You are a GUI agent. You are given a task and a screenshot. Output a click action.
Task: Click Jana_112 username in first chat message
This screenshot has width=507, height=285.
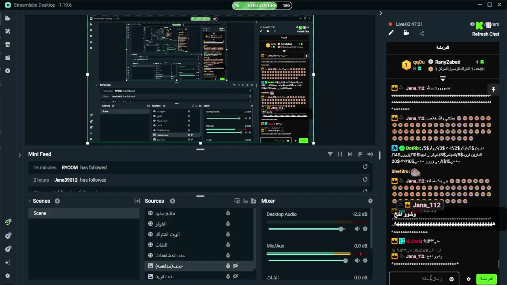[416, 88]
